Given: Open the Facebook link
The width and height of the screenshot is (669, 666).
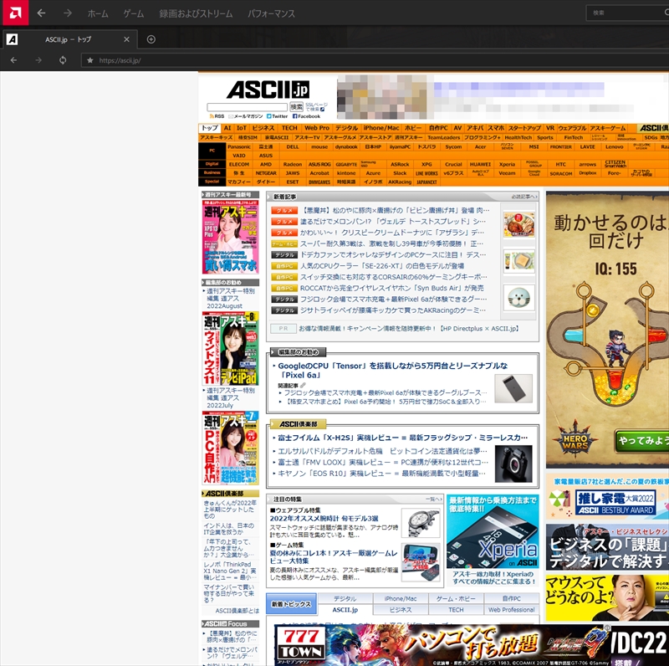Looking at the screenshot, I should (x=306, y=116).
